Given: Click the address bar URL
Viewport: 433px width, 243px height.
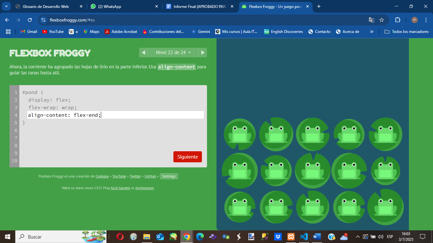Looking at the screenshot, I should pos(72,20).
